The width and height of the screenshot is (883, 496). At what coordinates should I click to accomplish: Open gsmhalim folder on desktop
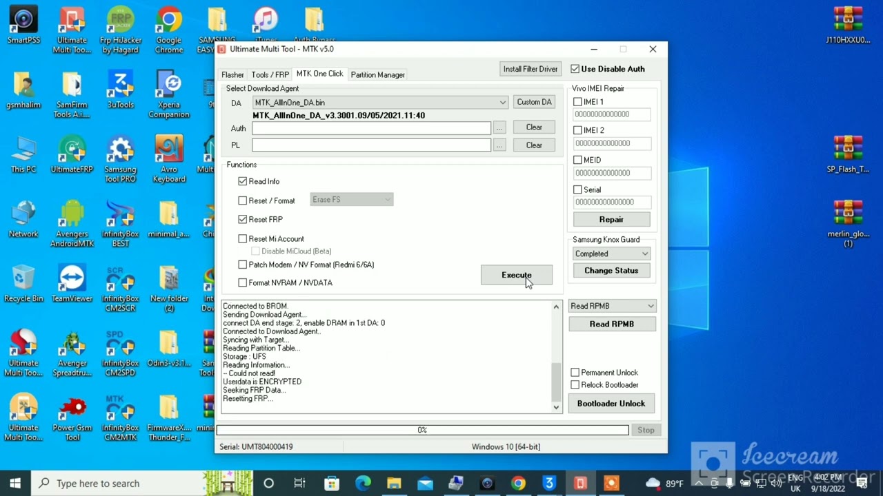[x=23, y=90]
